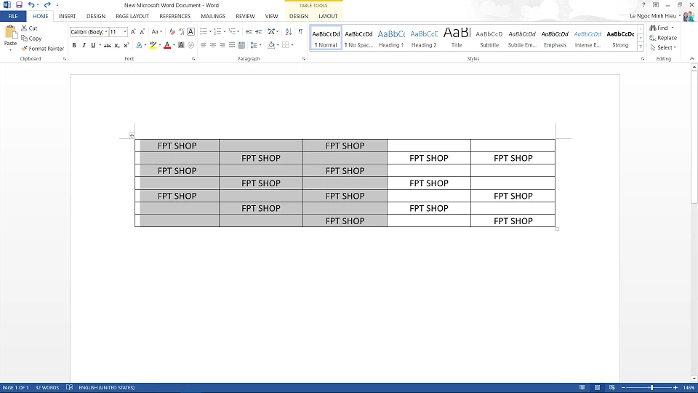Click the red font color swatch button
The width and height of the screenshot is (698, 393).
pyautogui.click(x=167, y=45)
